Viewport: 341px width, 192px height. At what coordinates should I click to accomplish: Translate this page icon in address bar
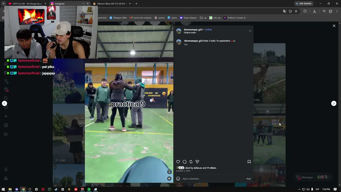click(285, 11)
